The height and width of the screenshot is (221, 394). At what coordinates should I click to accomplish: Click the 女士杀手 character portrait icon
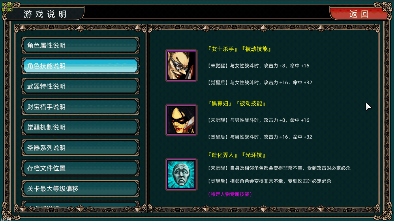181,66
